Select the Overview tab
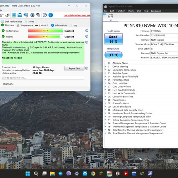 (x=8, y=25)
